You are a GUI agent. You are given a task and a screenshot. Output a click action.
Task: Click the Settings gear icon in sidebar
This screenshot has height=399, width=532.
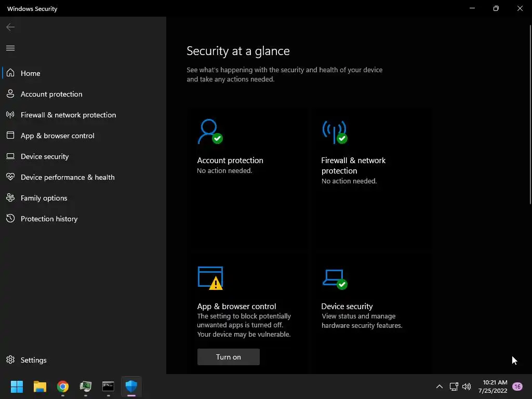[x=10, y=360]
